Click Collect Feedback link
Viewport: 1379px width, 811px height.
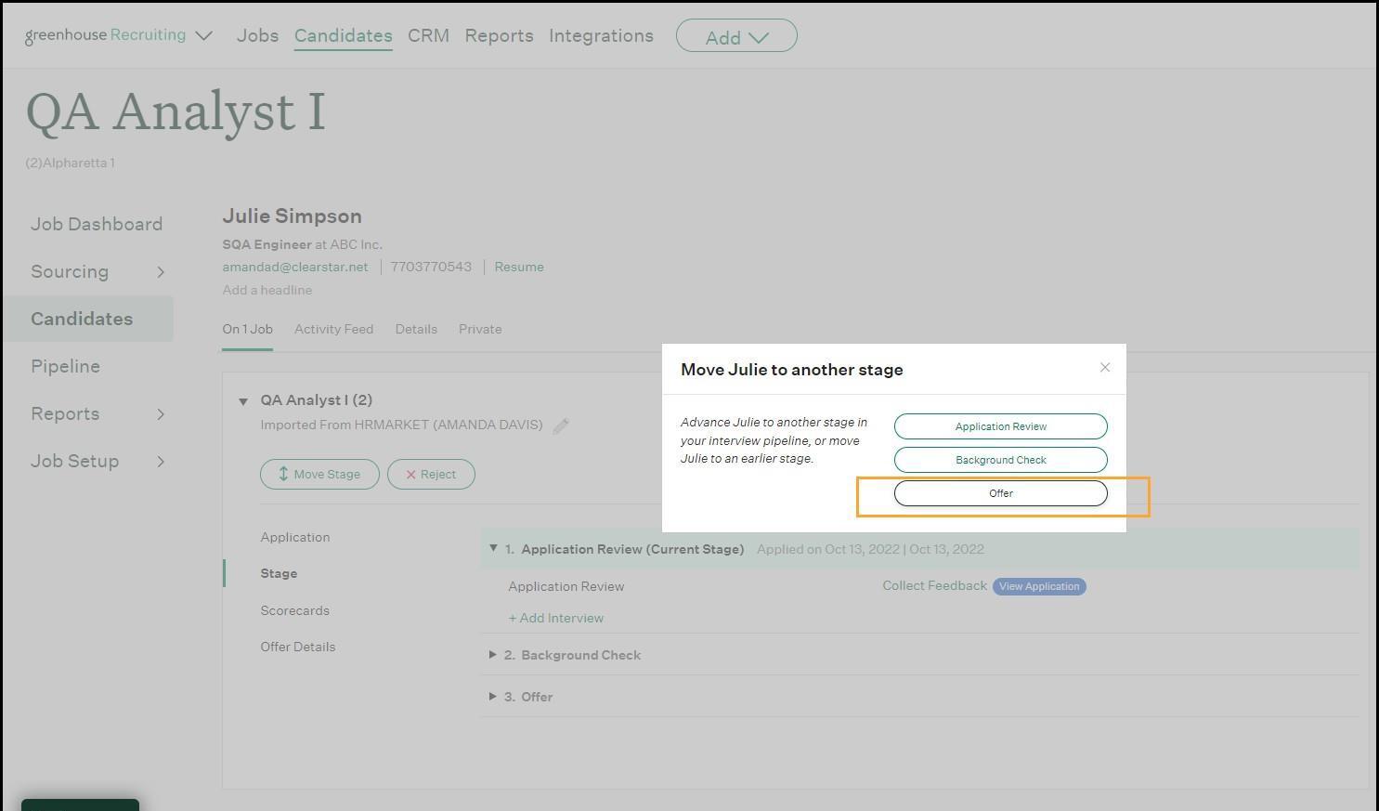[934, 585]
